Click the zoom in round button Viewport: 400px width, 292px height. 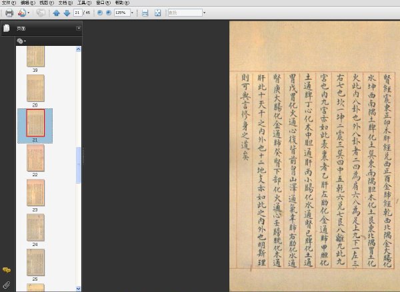point(109,13)
